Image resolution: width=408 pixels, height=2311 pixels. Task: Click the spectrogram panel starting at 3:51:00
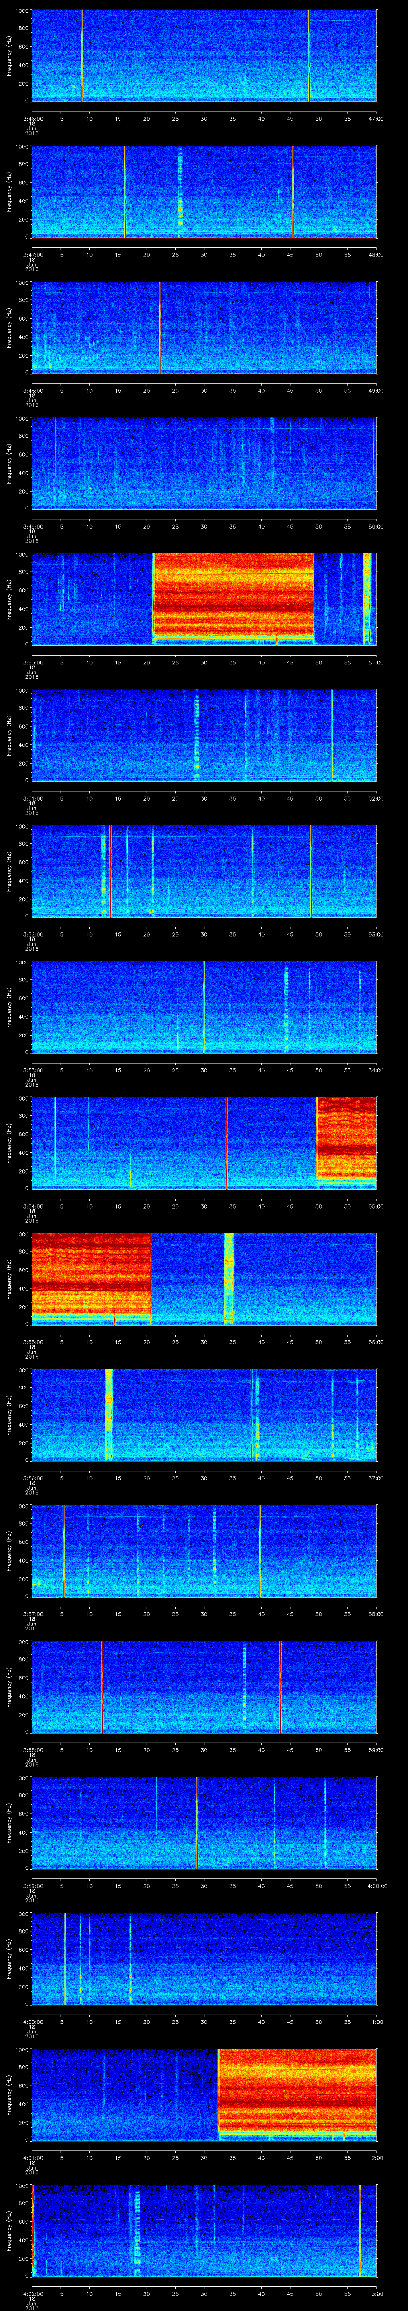pos(204,735)
